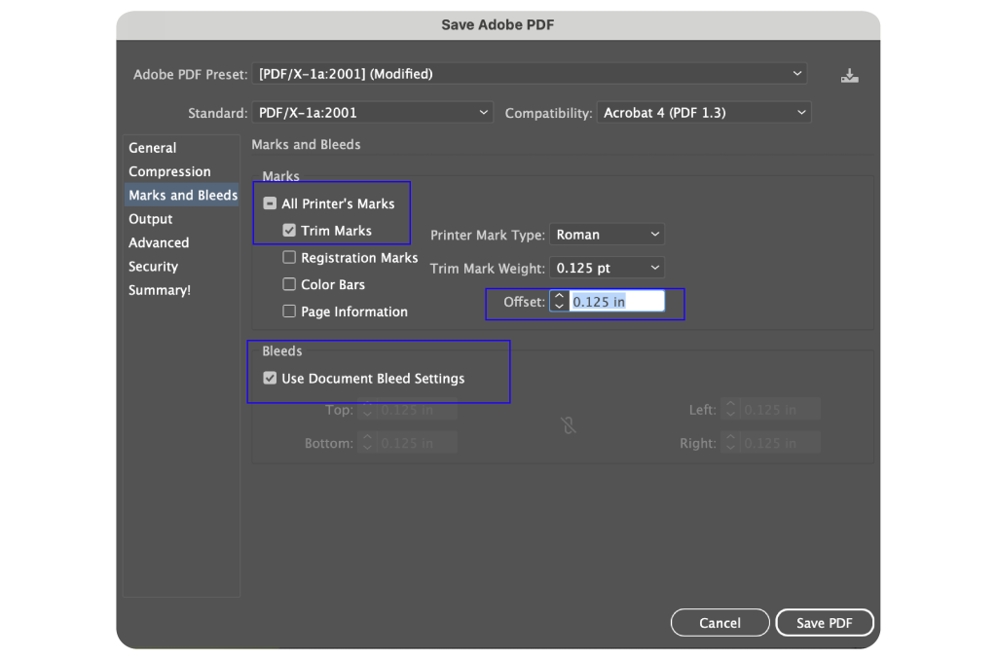Click the save preset icon

coord(849,75)
